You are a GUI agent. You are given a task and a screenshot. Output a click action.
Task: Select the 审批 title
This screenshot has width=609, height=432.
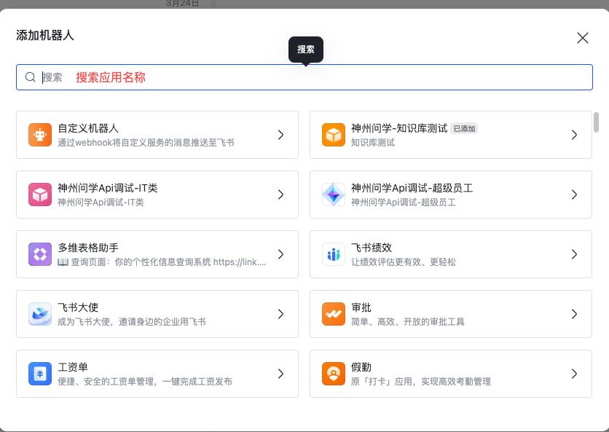click(x=361, y=307)
